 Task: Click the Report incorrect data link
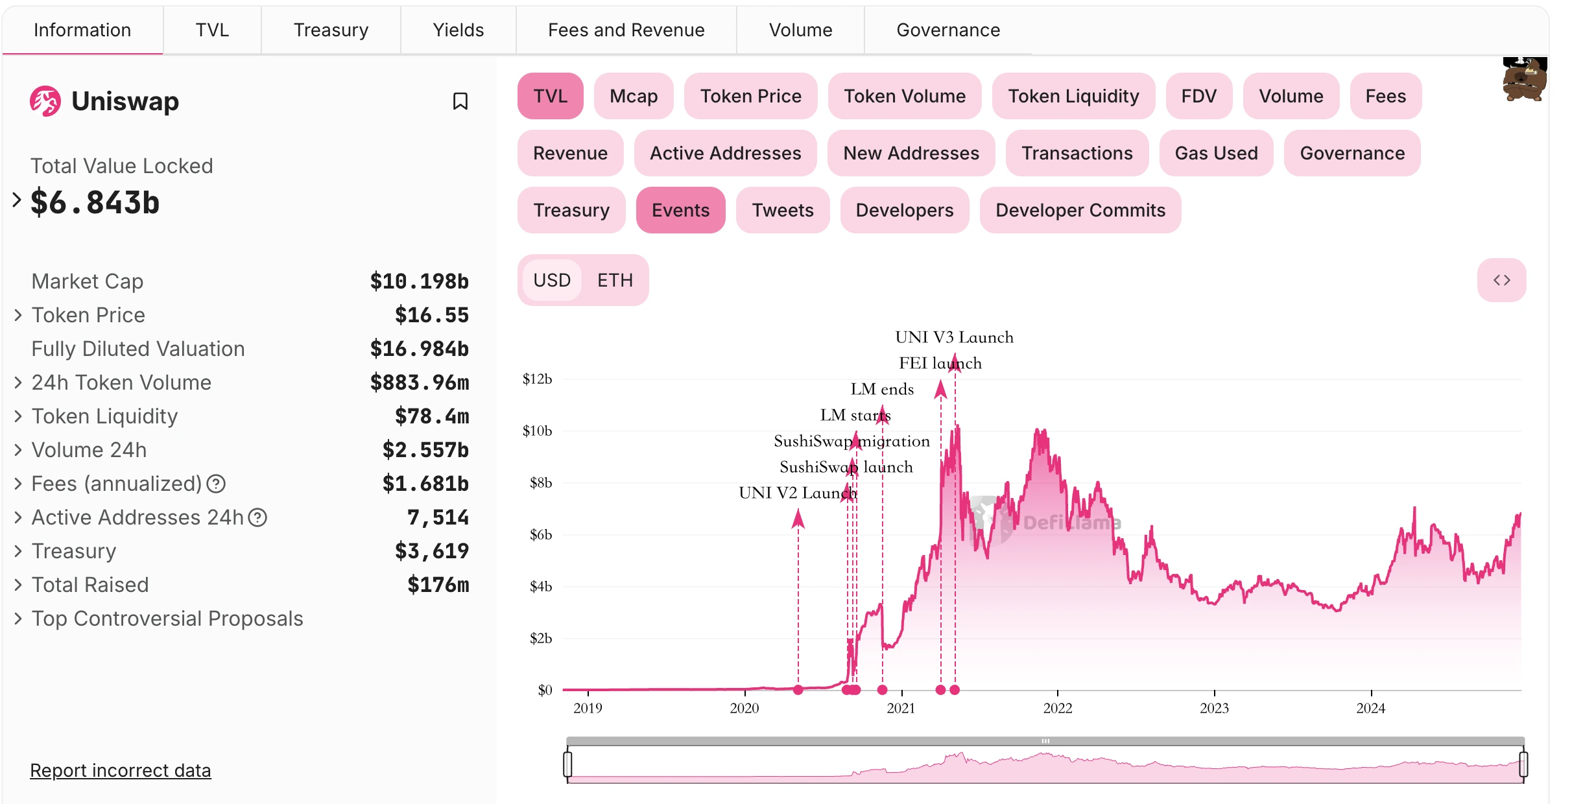pyautogui.click(x=121, y=770)
